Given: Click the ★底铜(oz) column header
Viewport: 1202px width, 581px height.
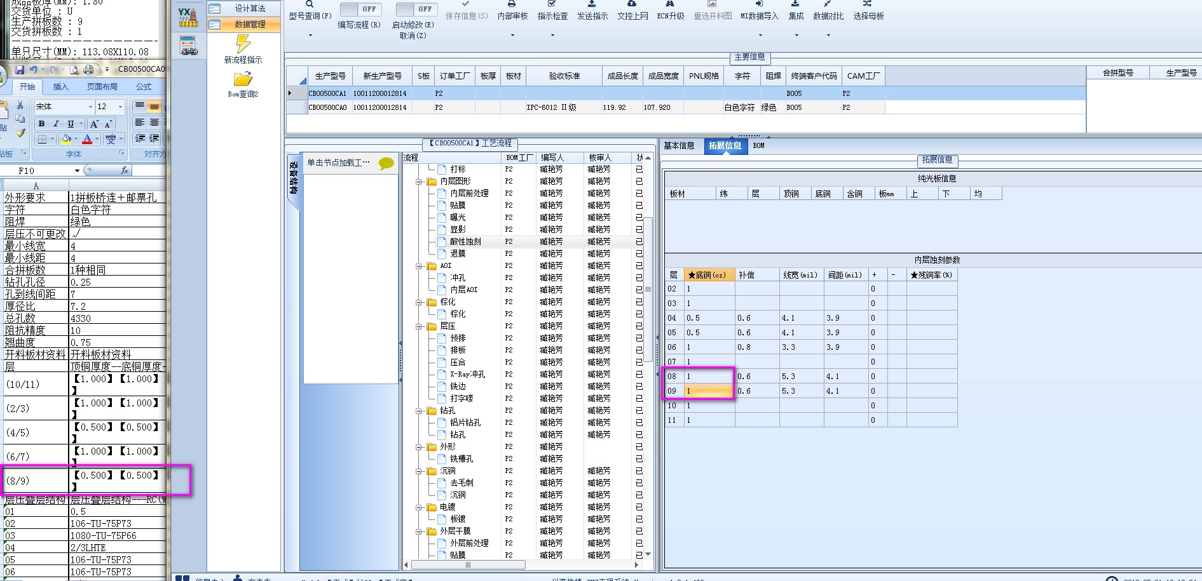Looking at the screenshot, I should 710,275.
